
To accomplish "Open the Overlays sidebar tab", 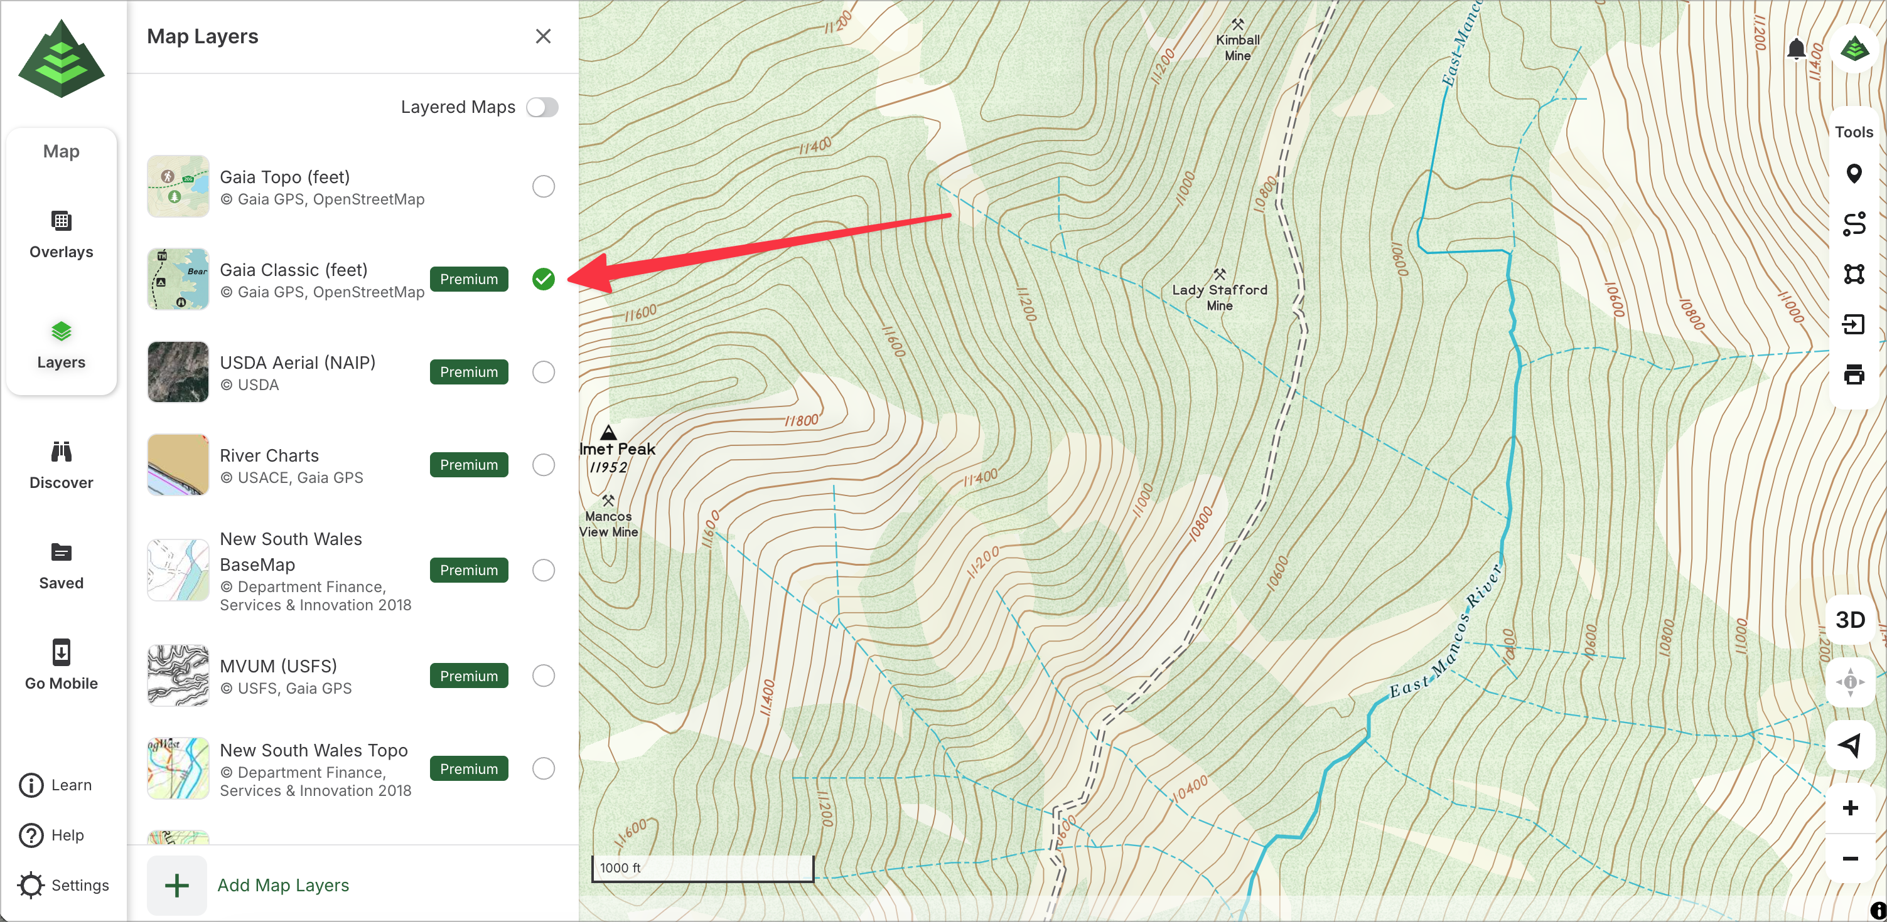I will coord(62,233).
